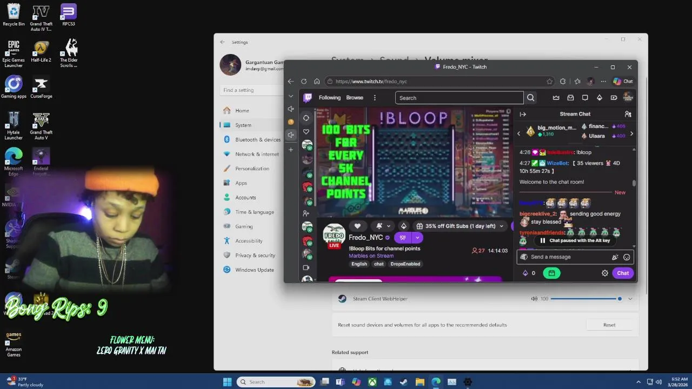Expand the 35% off Gift Subs dropdown
Viewport: 692px width, 389px height.
pos(501,226)
